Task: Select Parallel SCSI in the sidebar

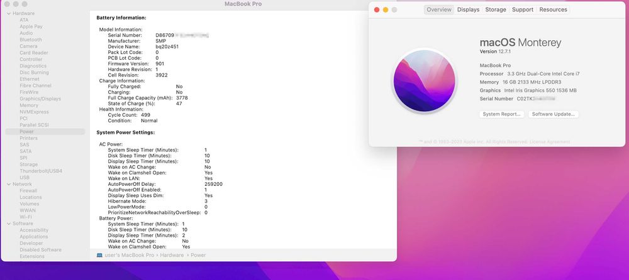Action: 34,125
